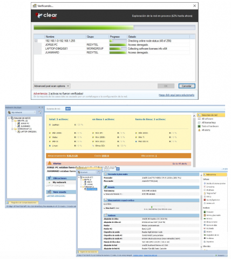231x259 pixels.
Task: Expand My network under Ubicaciones
Action: (49, 182)
